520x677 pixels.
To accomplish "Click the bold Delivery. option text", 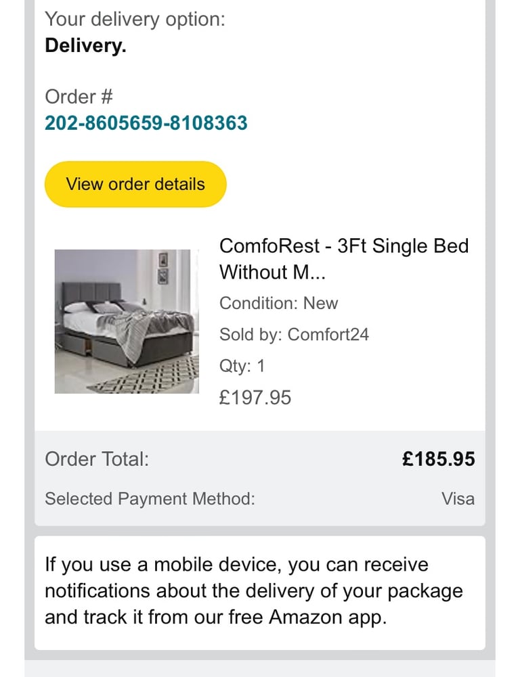I will pos(85,46).
